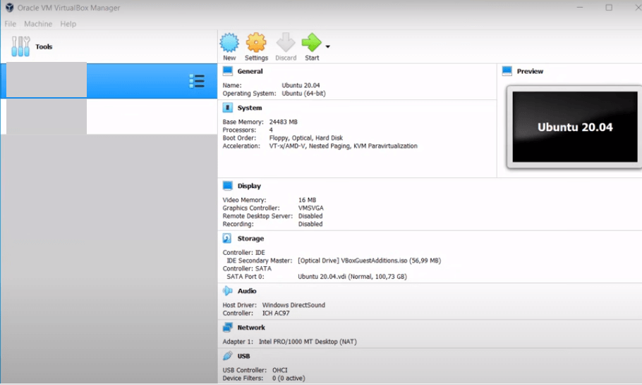
Task: Select the Tools entry label
Action: (x=44, y=46)
